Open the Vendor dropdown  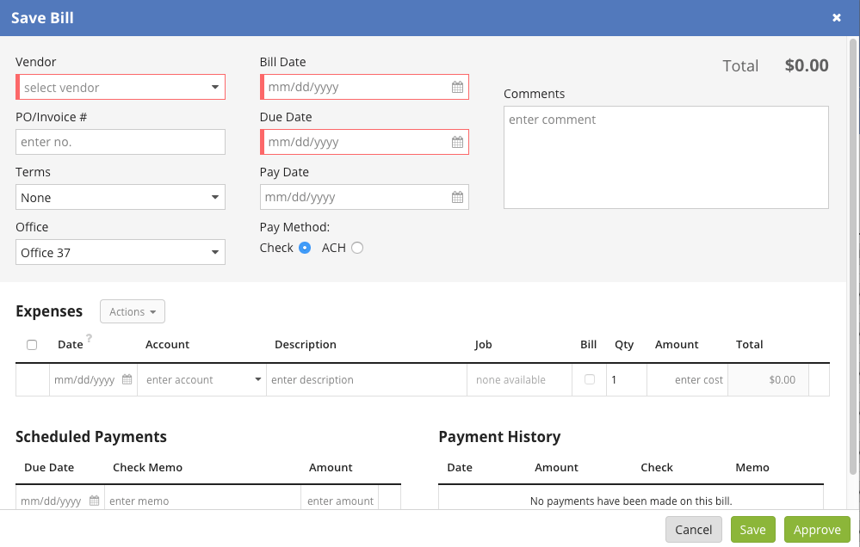(121, 87)
